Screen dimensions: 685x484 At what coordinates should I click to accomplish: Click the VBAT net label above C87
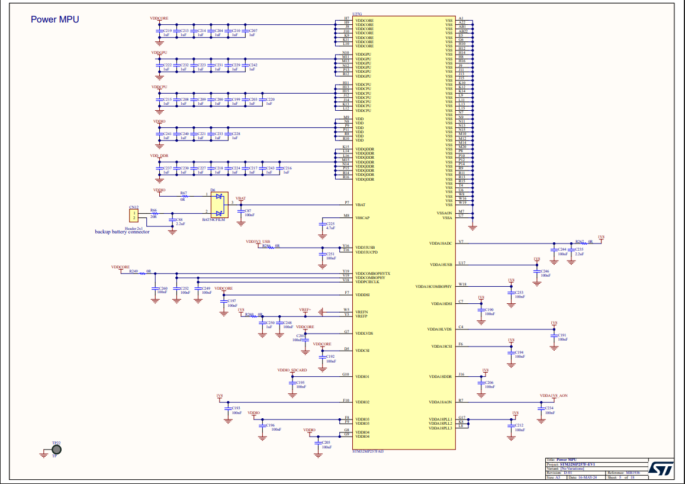coord(241,198)
